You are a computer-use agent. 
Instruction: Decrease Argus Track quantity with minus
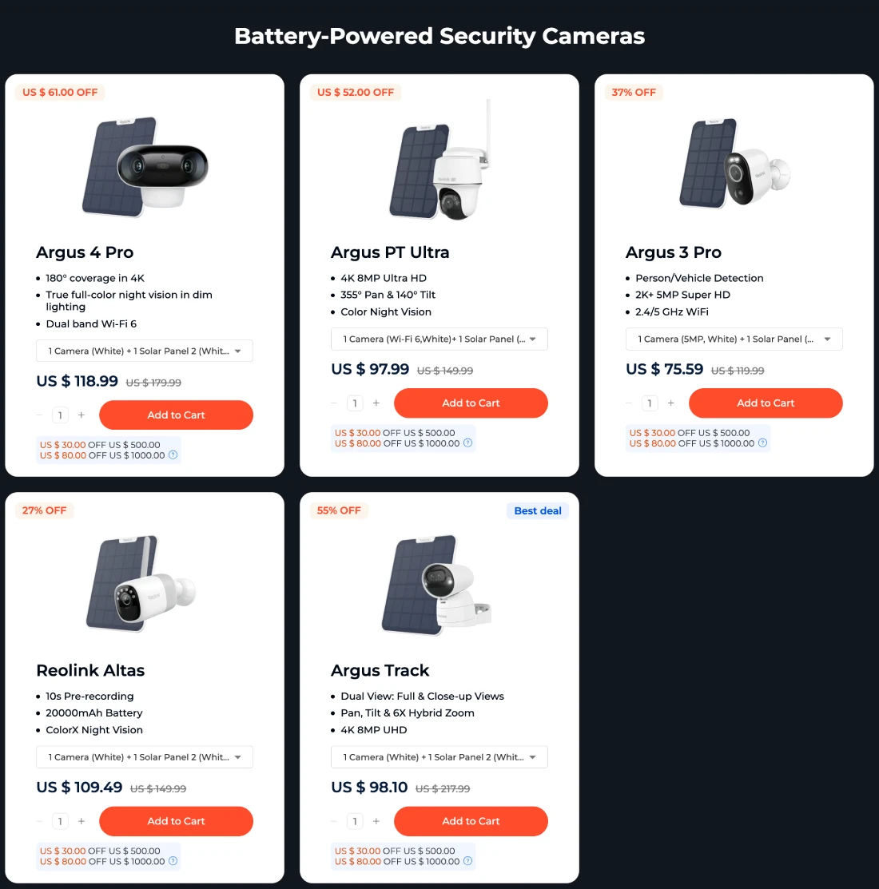pyautogui.click(x=334, y=821)
